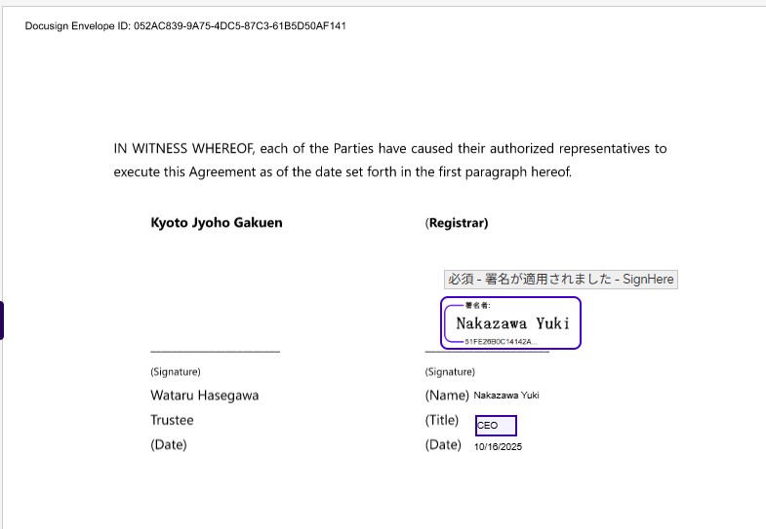The width and height of the screenshot is (766, 529).
Task: Click the IN WITNESS WHEREOF paragraph
Action: [x=390, y=161]
